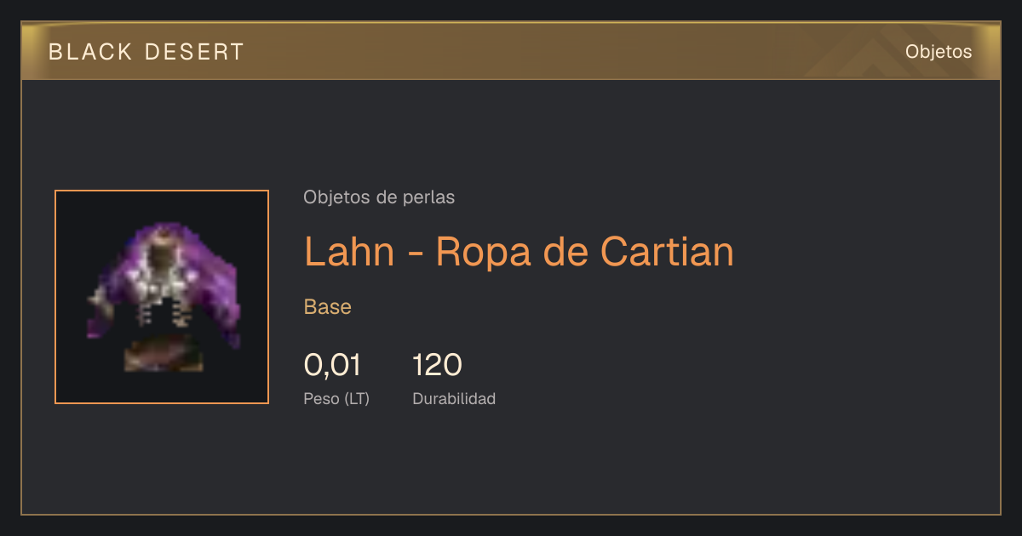Click the Lahn - Ropa de Cartian title
Screen dimensions: 1022x536
click(x=519, y=252)
